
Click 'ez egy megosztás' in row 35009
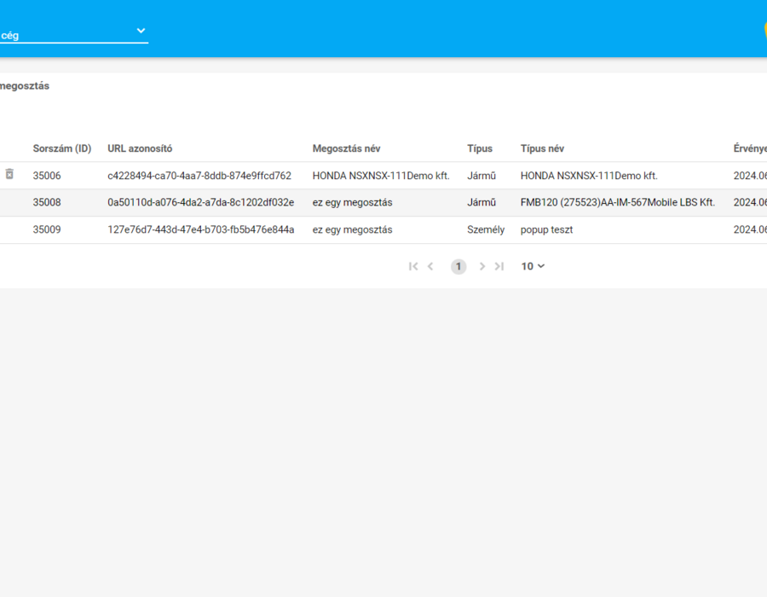(x=352, y=229)
